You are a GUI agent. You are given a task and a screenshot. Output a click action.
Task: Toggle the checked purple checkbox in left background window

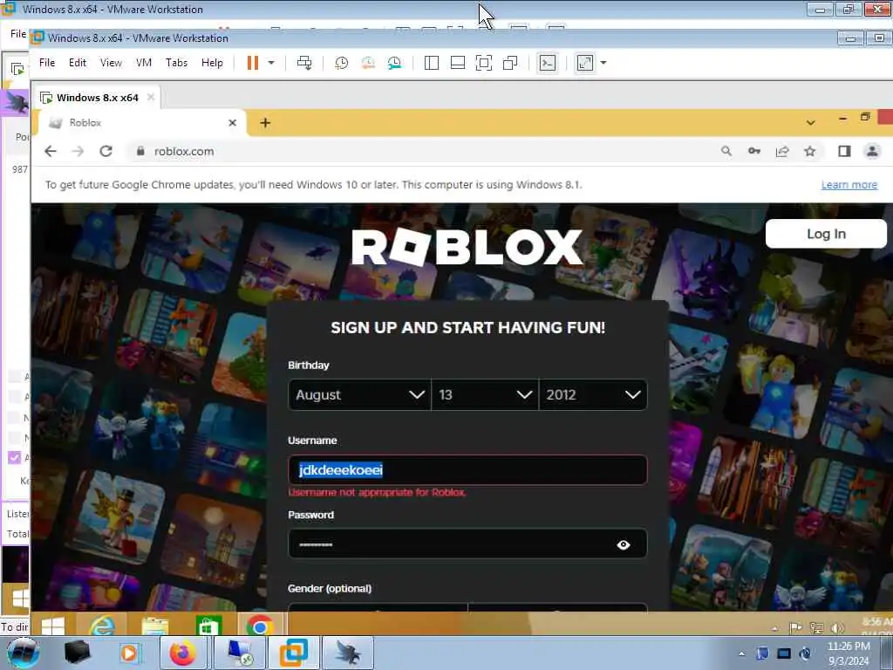pos(14,457)
